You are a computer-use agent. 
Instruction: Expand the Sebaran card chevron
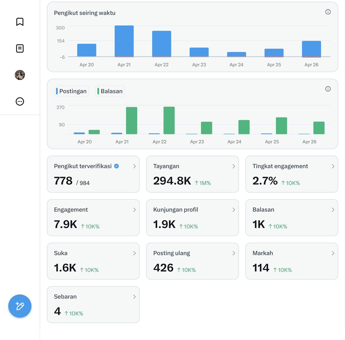[134, 297]
